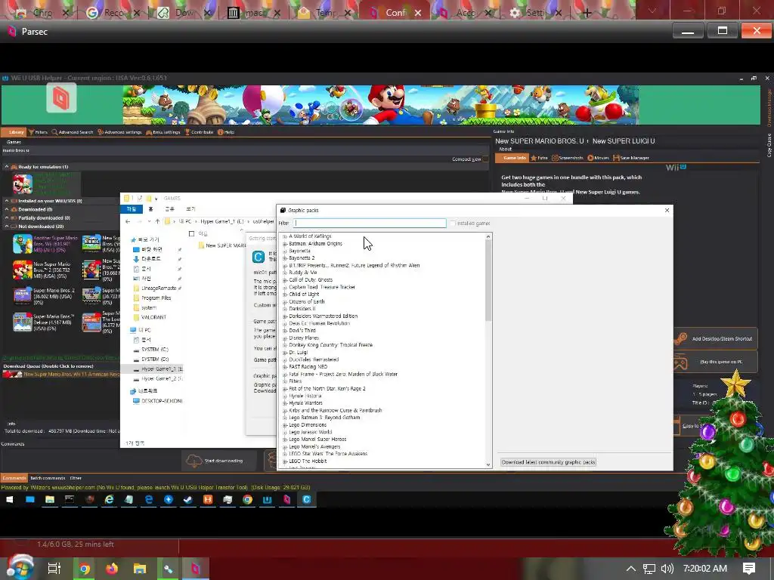Open Firefox from the local taskbar

[112, 569]
